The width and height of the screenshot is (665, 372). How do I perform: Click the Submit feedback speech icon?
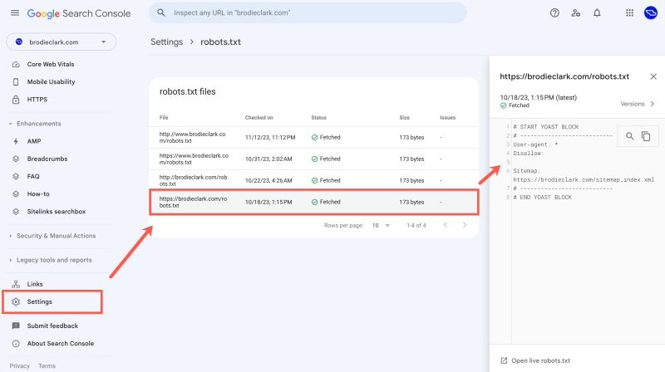pyautogui.click(x=16, y=325)
